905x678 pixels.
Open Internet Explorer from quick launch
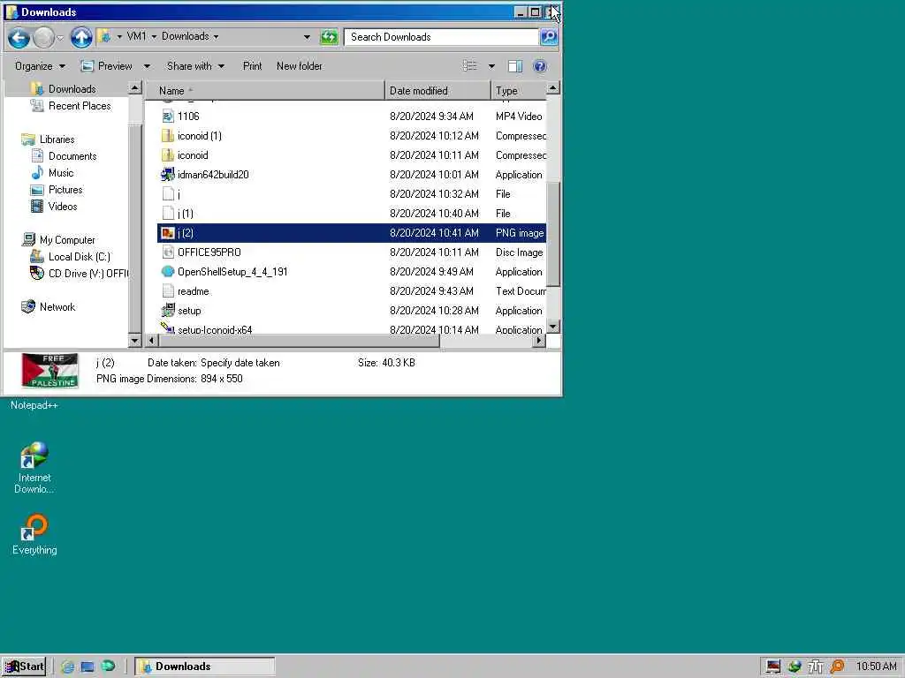67,667
